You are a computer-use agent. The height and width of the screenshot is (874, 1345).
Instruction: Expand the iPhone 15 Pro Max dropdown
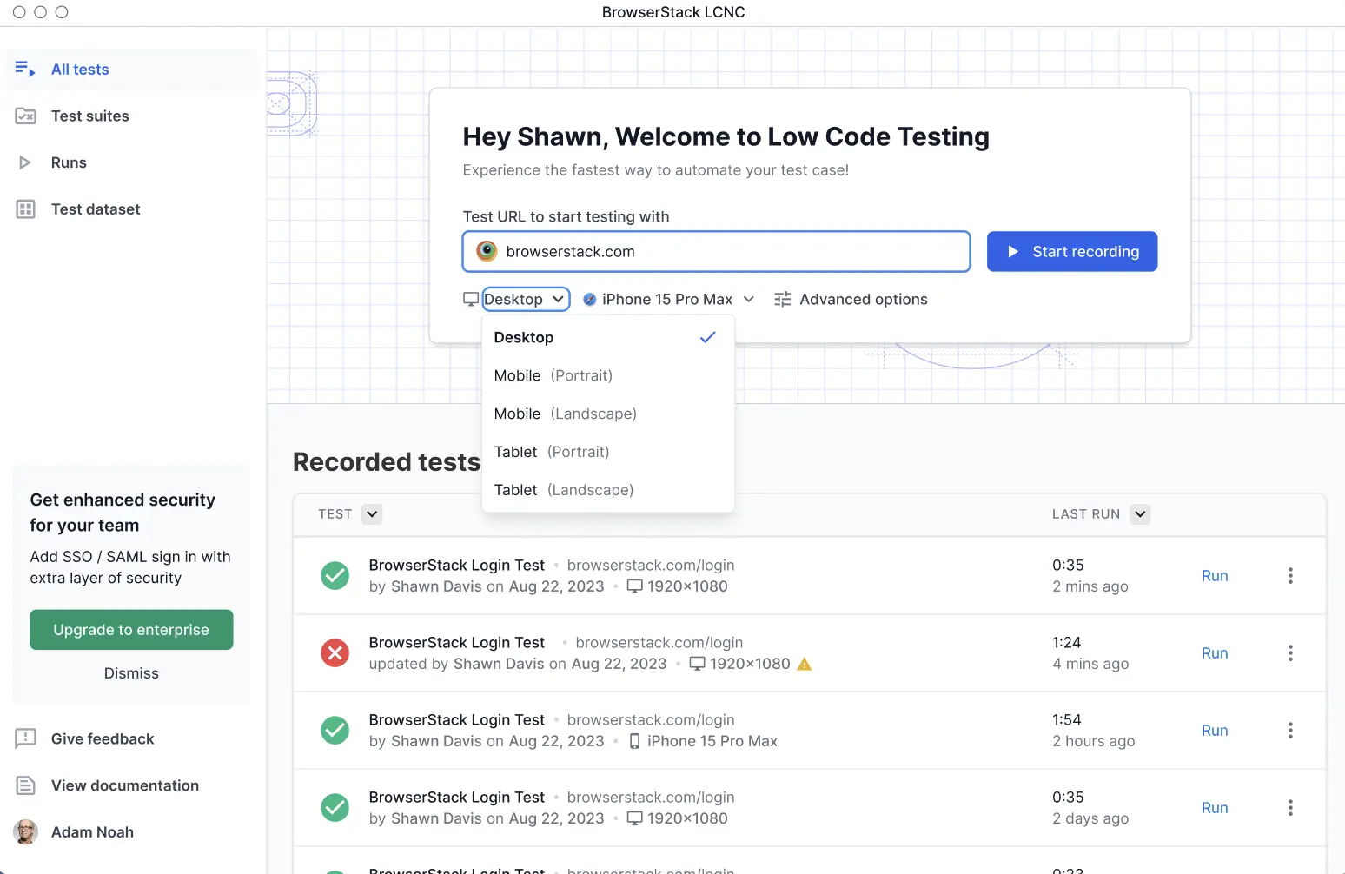pos(748,300)
